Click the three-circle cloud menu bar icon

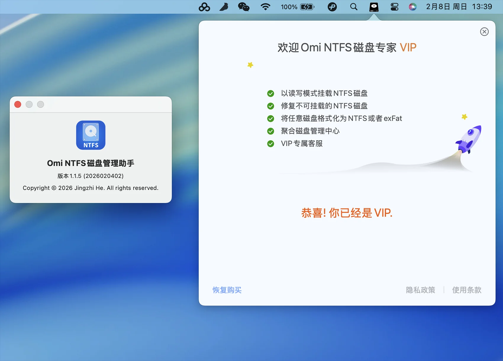[204, 7]
